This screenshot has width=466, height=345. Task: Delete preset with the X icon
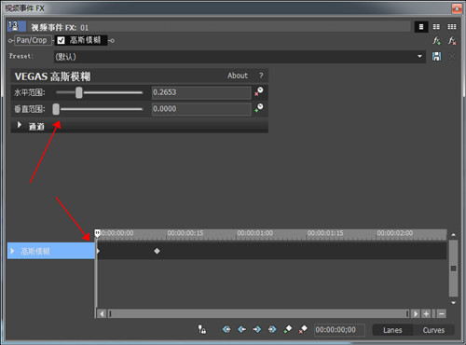pos(452,57)
